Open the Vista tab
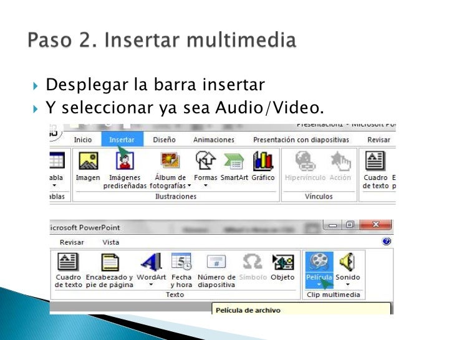The width and height of the screenshot is (454, 340). pyautogui.click(x=110, y=242)
